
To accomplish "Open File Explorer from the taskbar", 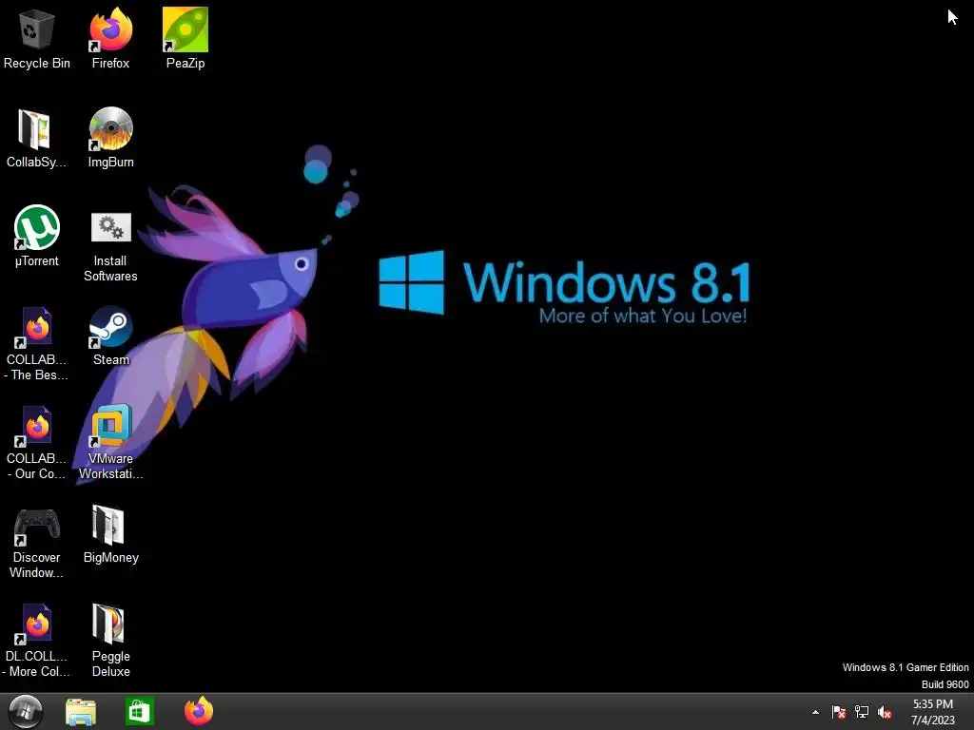I will (x=81, y=712).
